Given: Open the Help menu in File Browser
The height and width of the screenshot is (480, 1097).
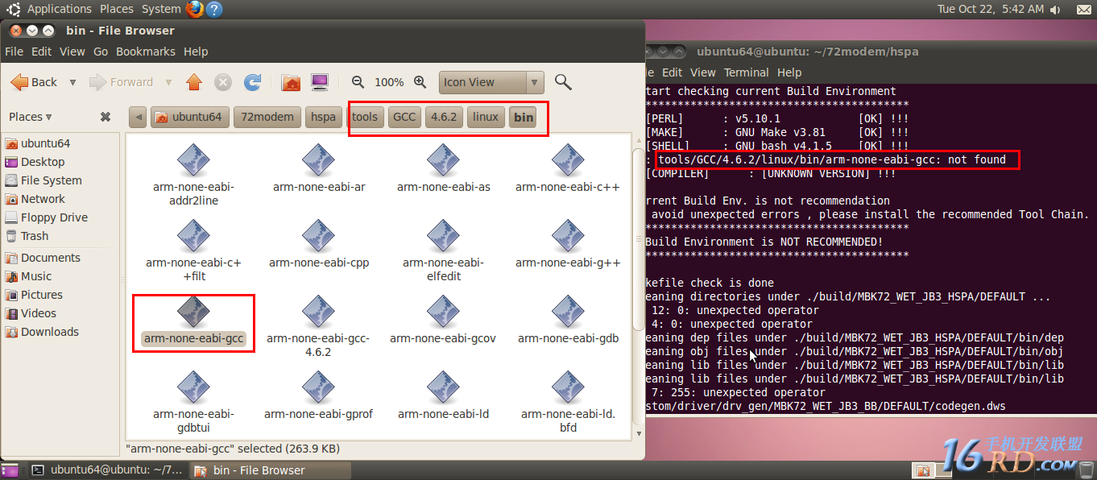Looking at the screenshot, I should [x=196, y=52].
